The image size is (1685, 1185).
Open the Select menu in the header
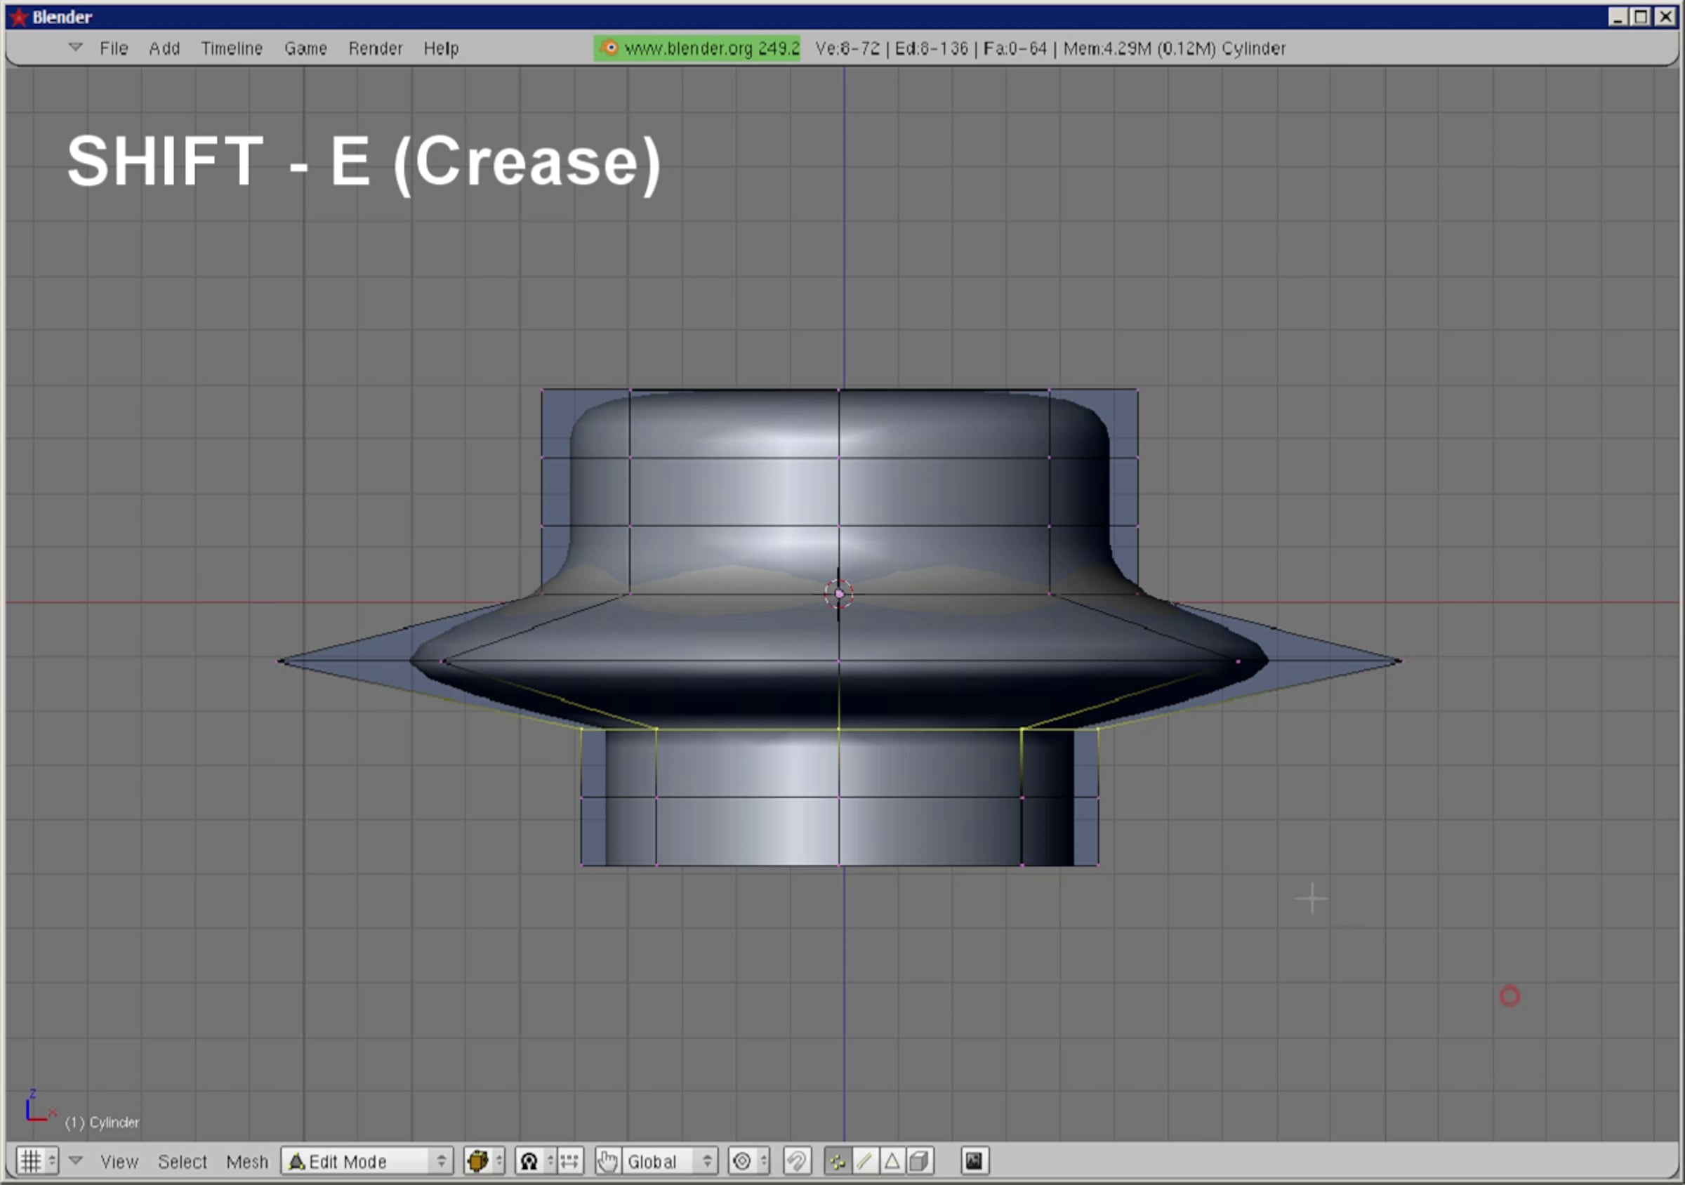pyautogui.click(x=182, y=1162)
